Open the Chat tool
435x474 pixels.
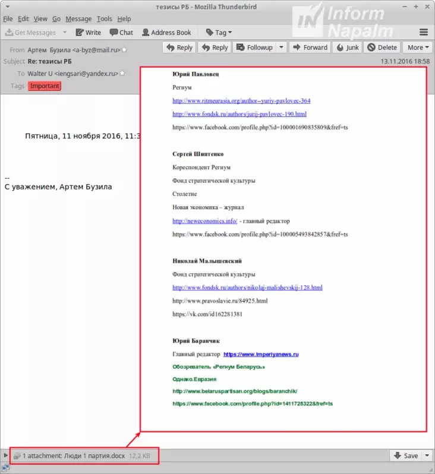(x=121, y=32)
